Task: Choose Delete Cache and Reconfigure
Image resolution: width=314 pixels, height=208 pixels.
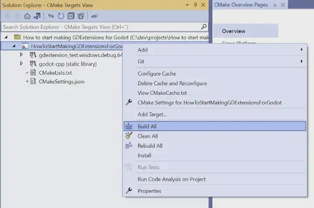Action: 215,83
